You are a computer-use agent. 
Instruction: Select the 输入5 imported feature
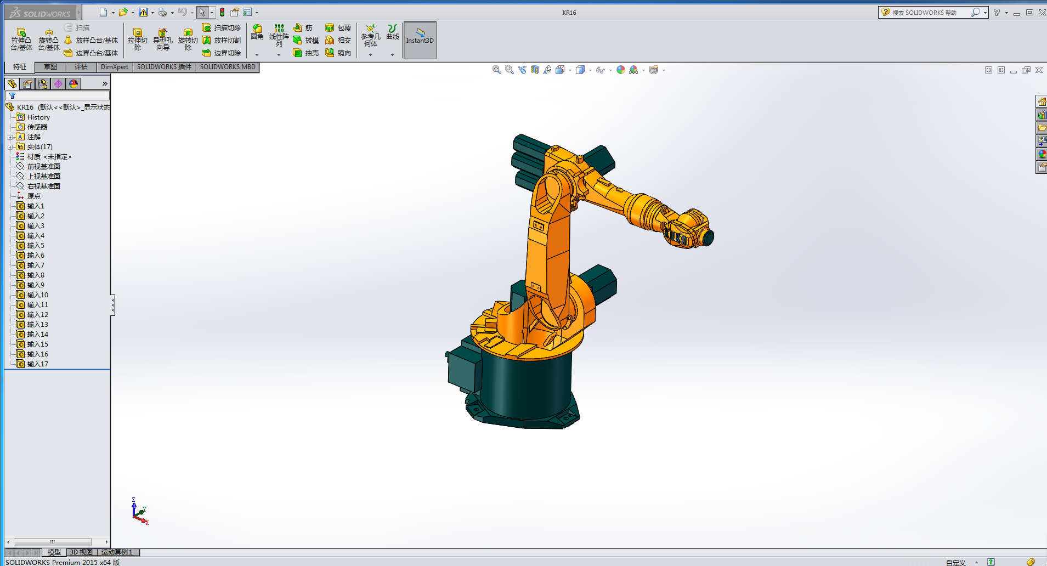36,246
